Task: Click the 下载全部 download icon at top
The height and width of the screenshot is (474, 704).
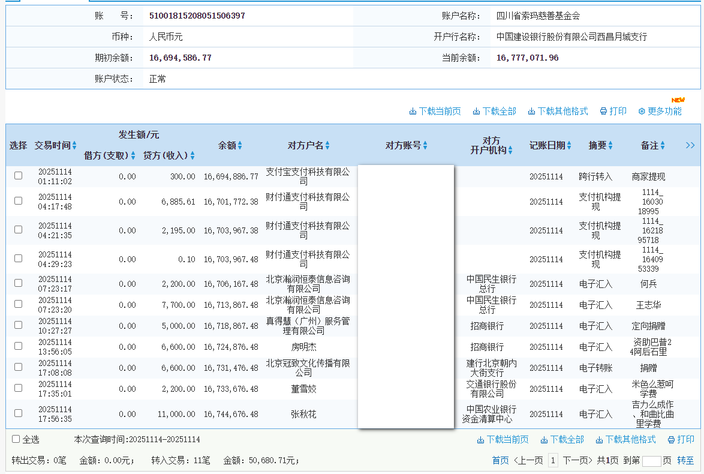Action: click(x=476, y=111)
